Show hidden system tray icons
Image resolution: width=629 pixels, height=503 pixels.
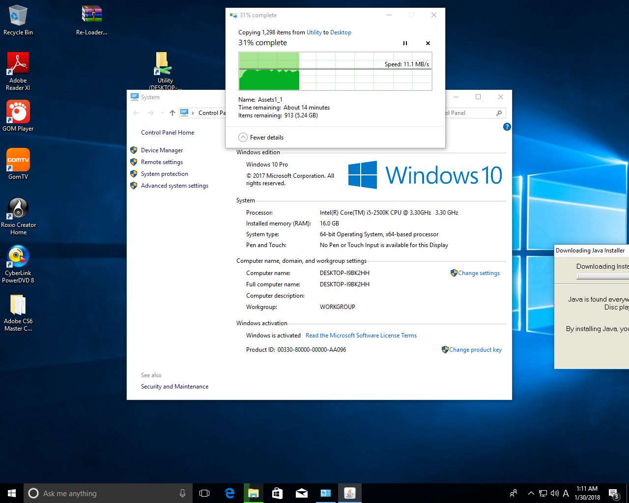pos(531,493)
